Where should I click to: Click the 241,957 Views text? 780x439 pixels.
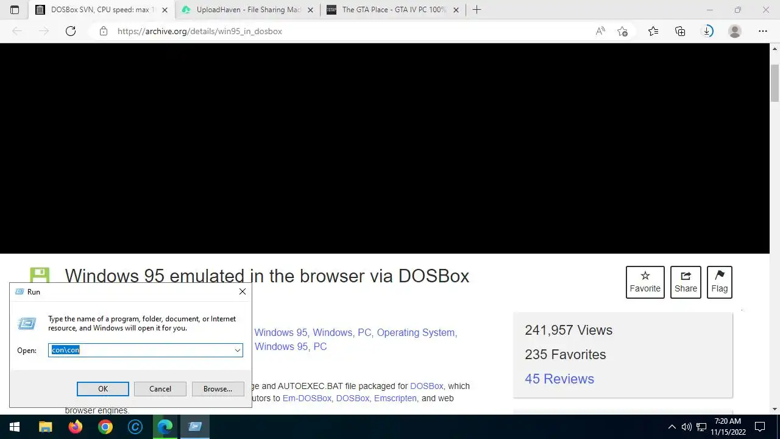click(x=569, y=330)
